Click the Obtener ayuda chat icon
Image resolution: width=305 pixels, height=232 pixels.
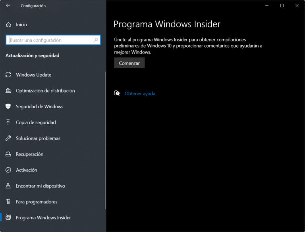117,93
